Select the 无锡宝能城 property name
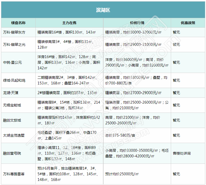This screenshot has width=206, height=185. (12, 105)
